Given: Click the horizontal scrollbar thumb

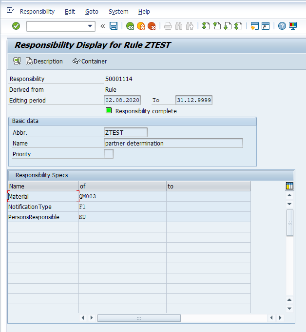Looking at the screenshot, I should pos(139,318).
